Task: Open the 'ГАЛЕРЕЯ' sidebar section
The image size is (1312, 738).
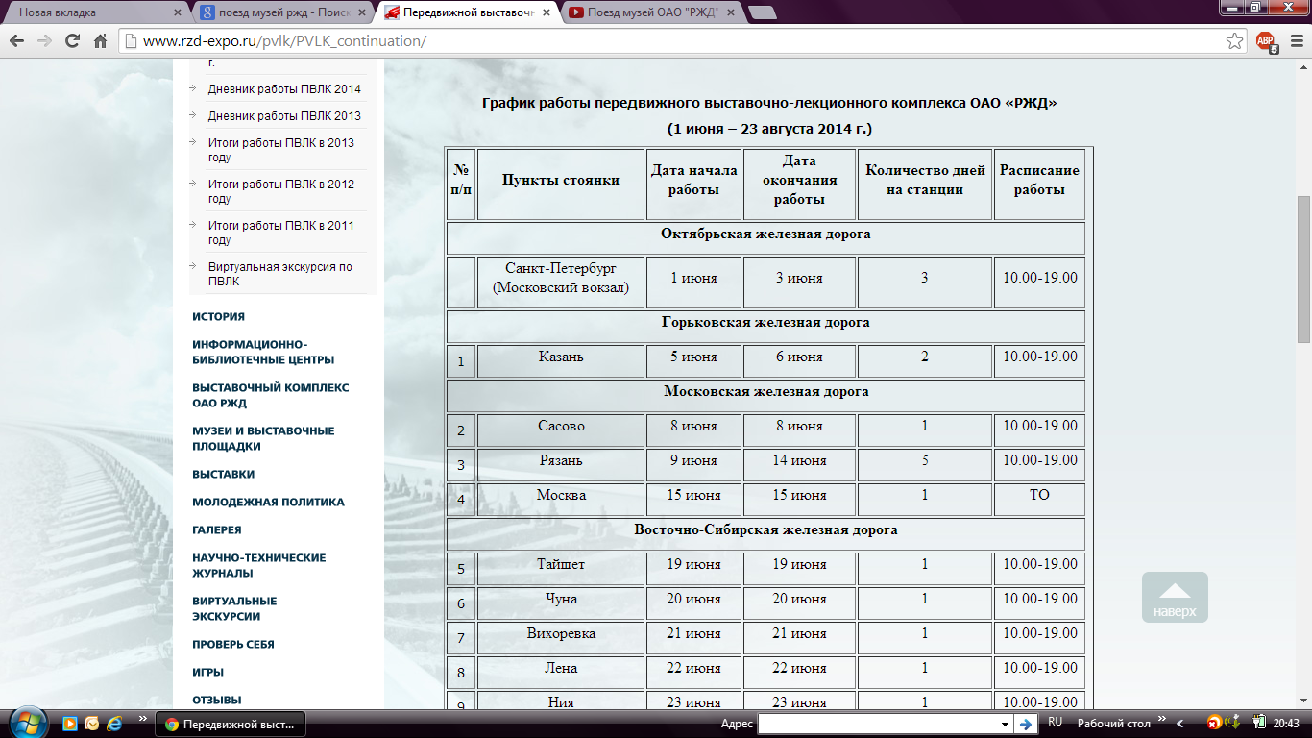Action: pos(217,529)
